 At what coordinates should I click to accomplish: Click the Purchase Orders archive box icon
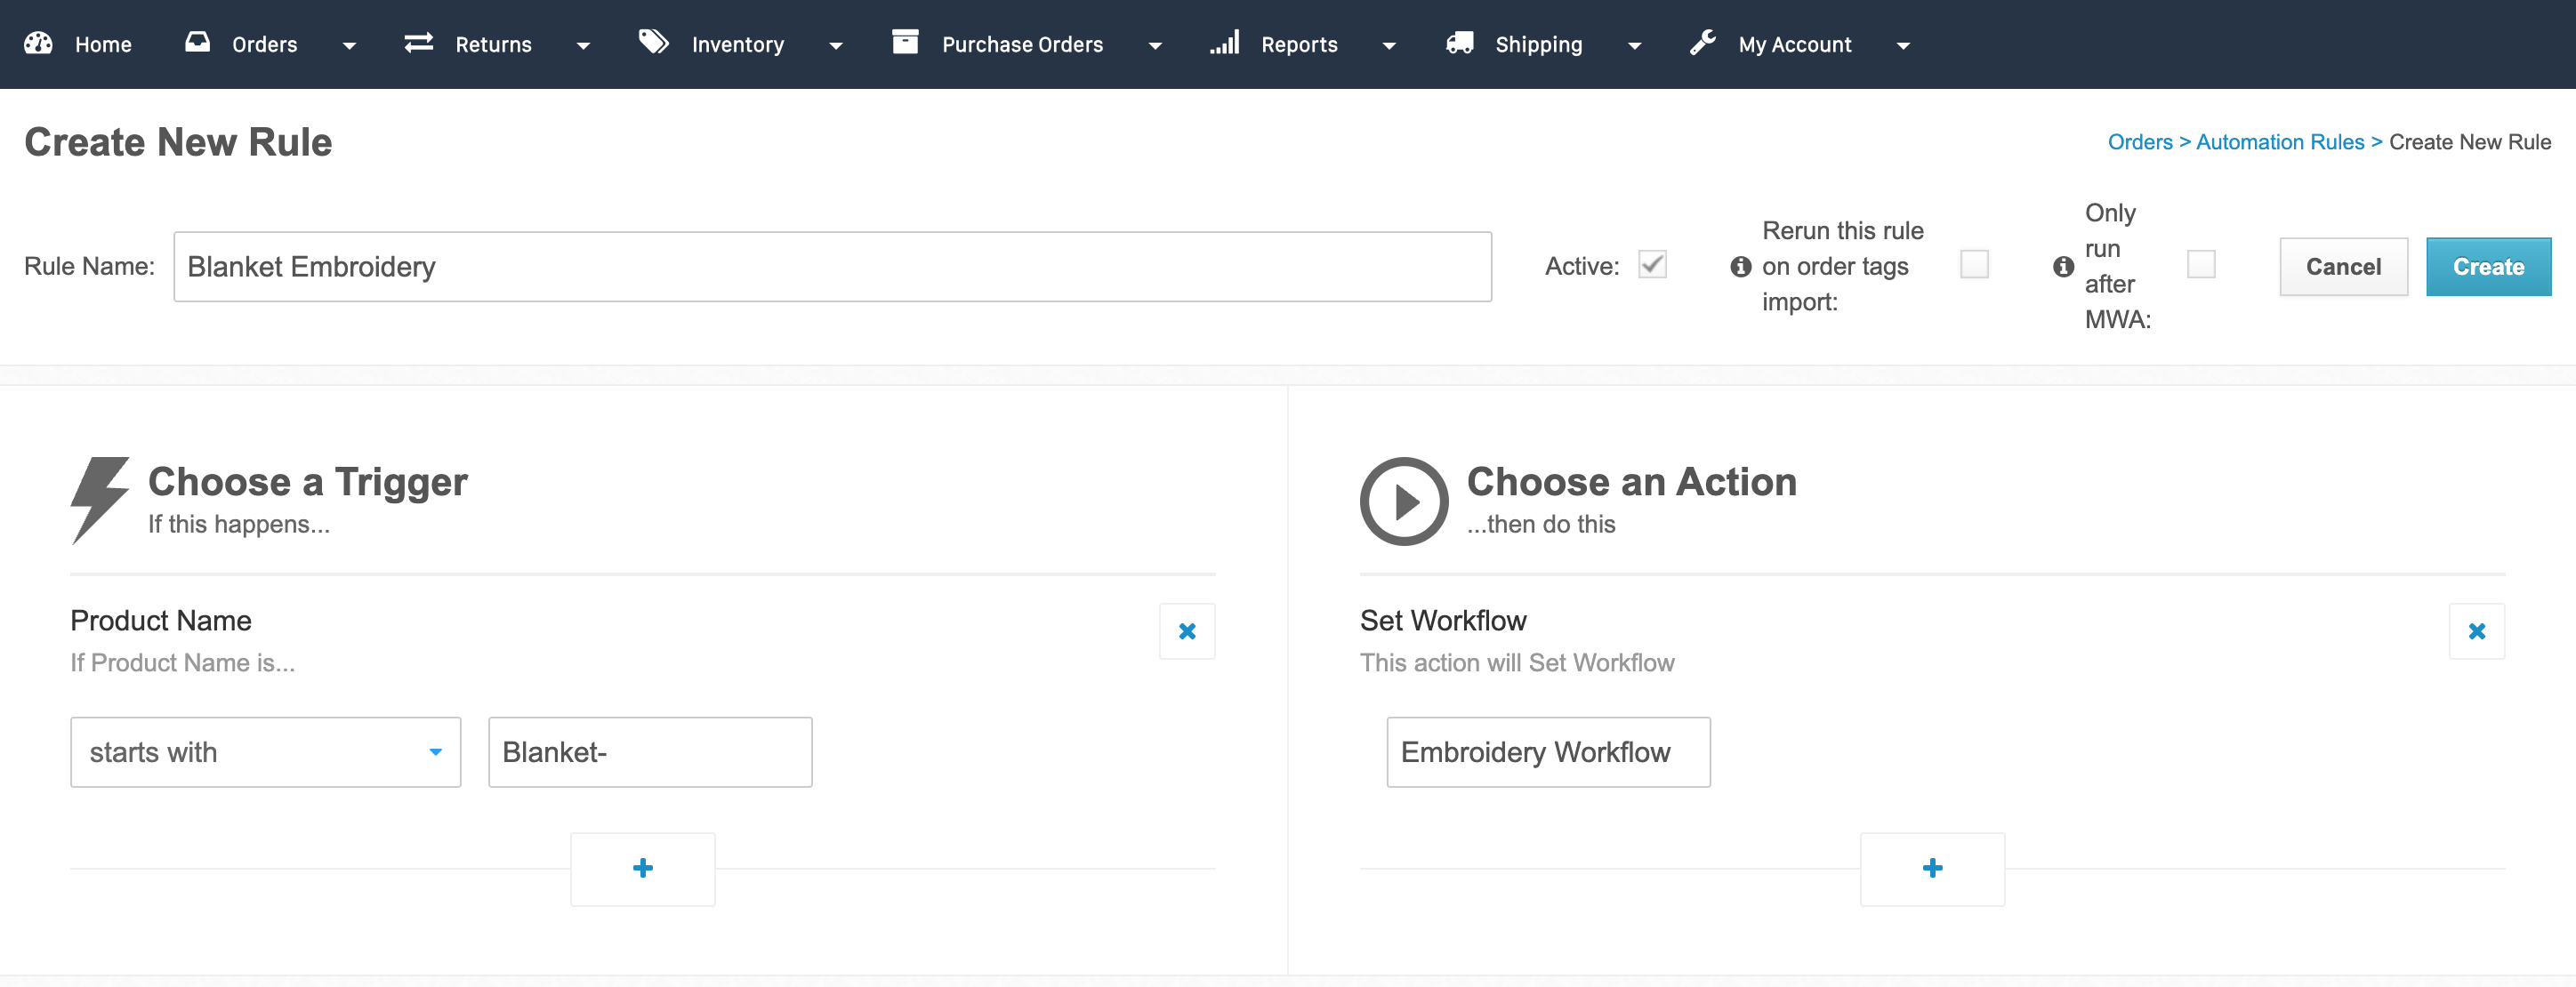(x=905, y=42)
